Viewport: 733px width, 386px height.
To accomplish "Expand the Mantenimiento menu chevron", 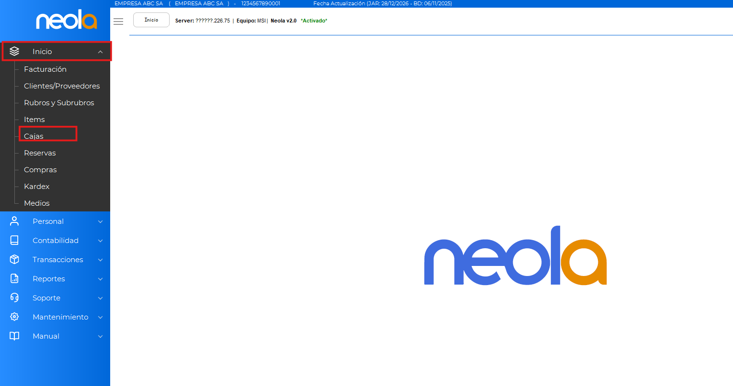I will [x=100, y=317].
